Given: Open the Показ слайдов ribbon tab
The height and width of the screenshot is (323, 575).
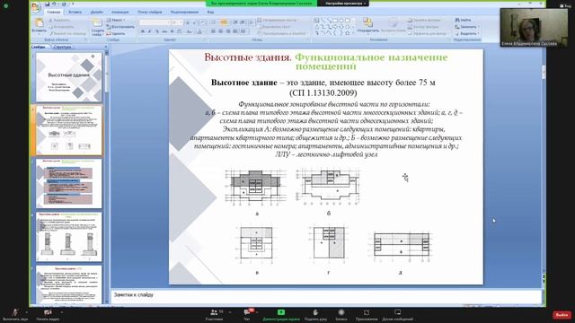Looking at the screenshot, I should click(150, 12).
